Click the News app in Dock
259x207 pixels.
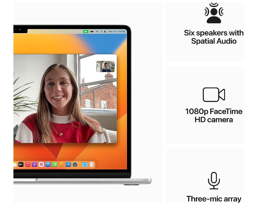point(41,165)
